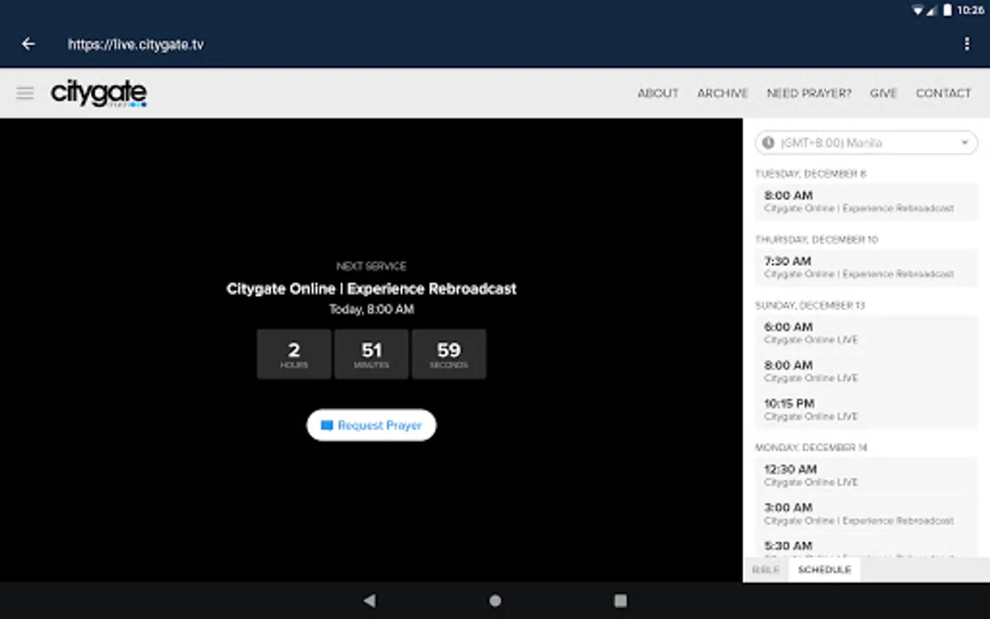The width and height of the screenshot is (990, 619).
Task: Tap the Android back navigation button
Action: coord(370,600)
